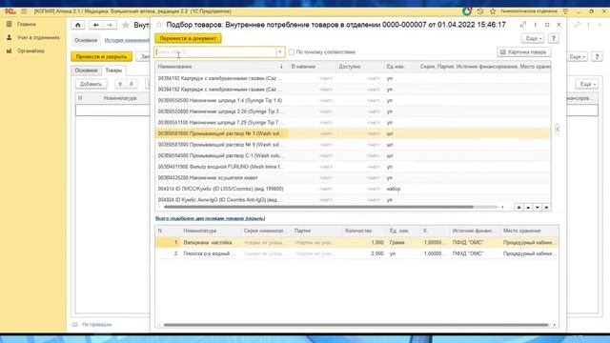Select row Наконечник шприца 1.4 (Syringe Tip 1.4)
Image resolution: width=610 pixels, height=343 pixels.
353,100
